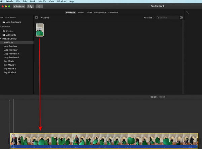Open the Mark menu
The width and height of the screenshot is (202, 149).
[33, 1]
